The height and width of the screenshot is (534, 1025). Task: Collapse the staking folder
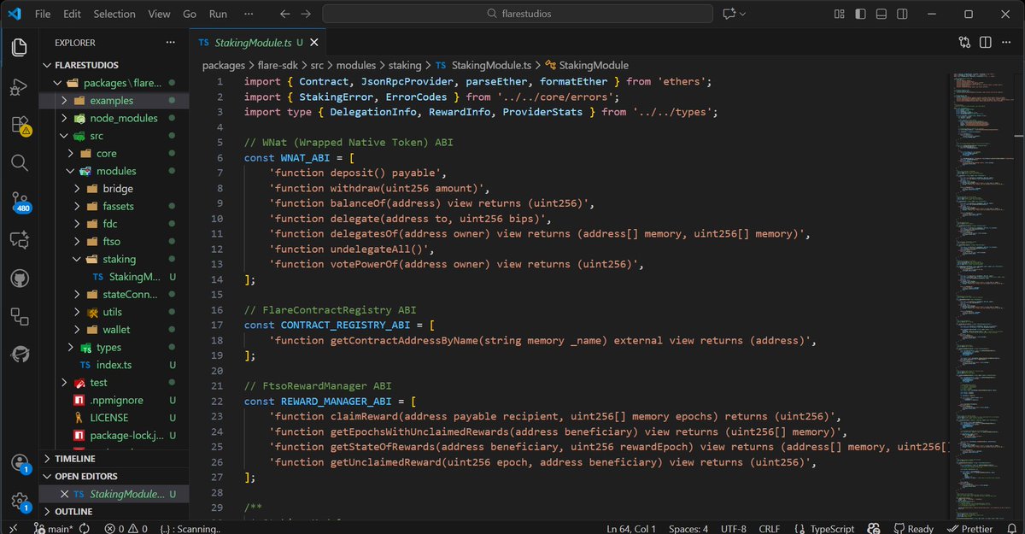tap(114, 259)
